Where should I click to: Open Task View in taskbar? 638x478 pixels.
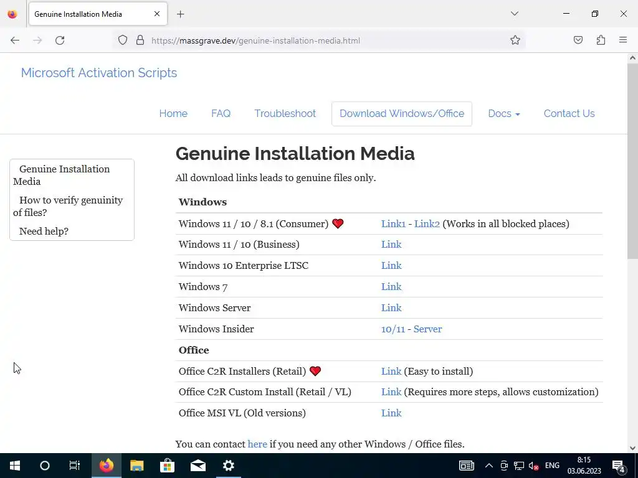(75, 466)
